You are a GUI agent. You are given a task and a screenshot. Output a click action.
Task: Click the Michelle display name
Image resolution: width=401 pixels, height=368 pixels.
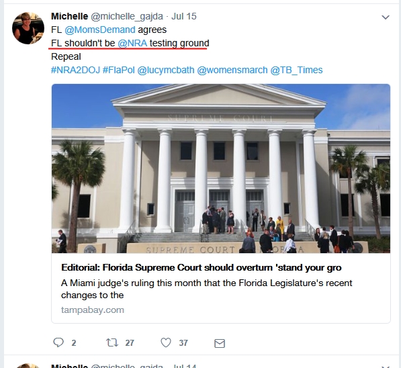(70, 16)
